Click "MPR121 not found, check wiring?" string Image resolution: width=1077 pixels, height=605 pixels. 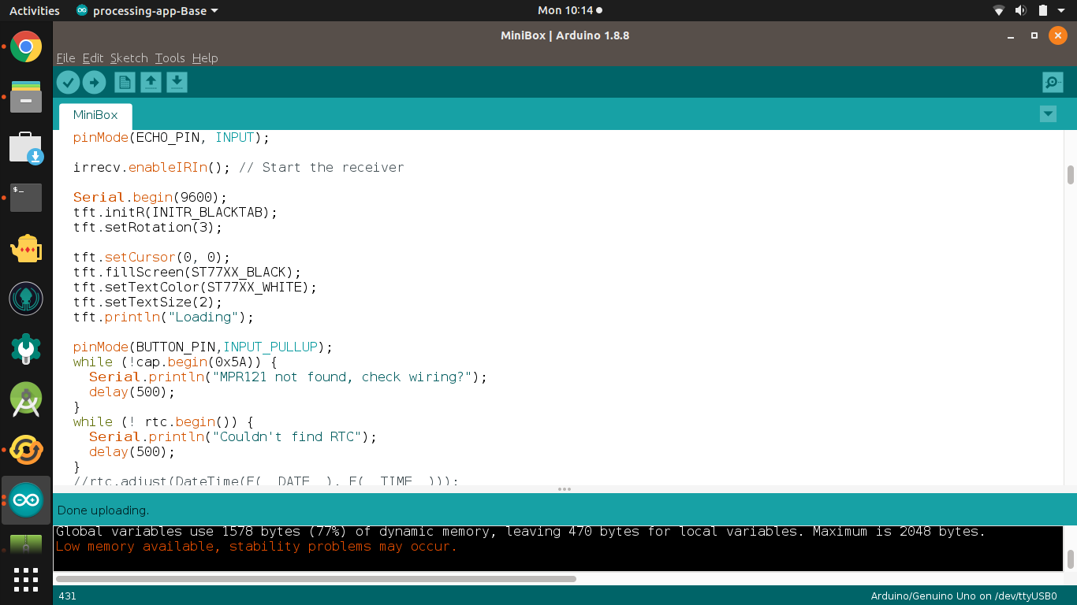click(x=342, y=377)
